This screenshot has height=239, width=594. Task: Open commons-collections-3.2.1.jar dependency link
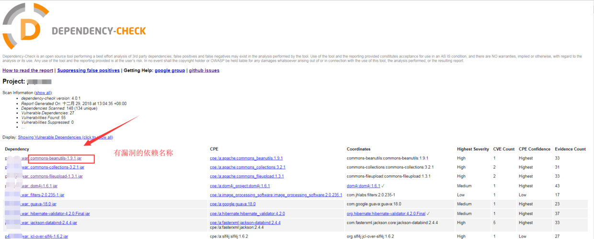(57, 167)
